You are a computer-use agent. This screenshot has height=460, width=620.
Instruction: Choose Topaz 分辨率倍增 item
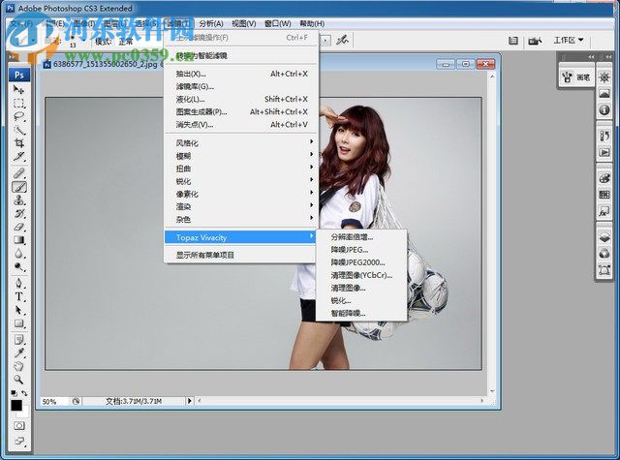tap(361, 236)
